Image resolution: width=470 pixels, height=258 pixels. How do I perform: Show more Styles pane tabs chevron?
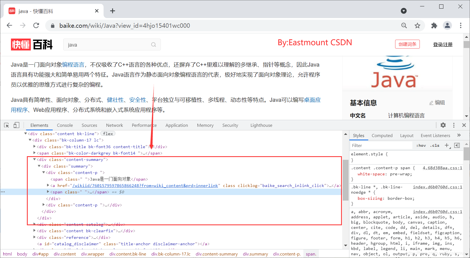tap(459, 135)
